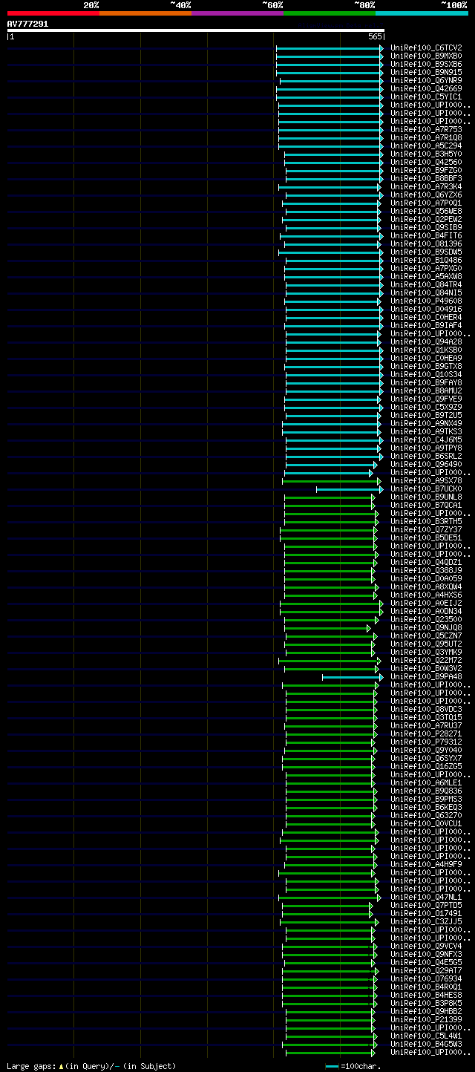Click the white query sequence bar

(195, 30)
